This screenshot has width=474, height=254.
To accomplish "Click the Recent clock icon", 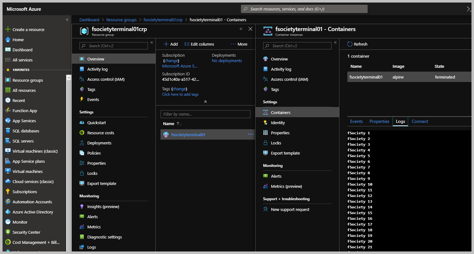I will click(x=8, y=100).
